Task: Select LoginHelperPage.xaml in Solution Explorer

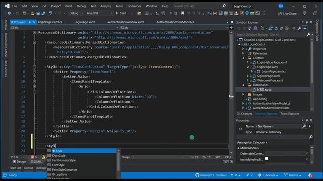Action: coord(272,62)
